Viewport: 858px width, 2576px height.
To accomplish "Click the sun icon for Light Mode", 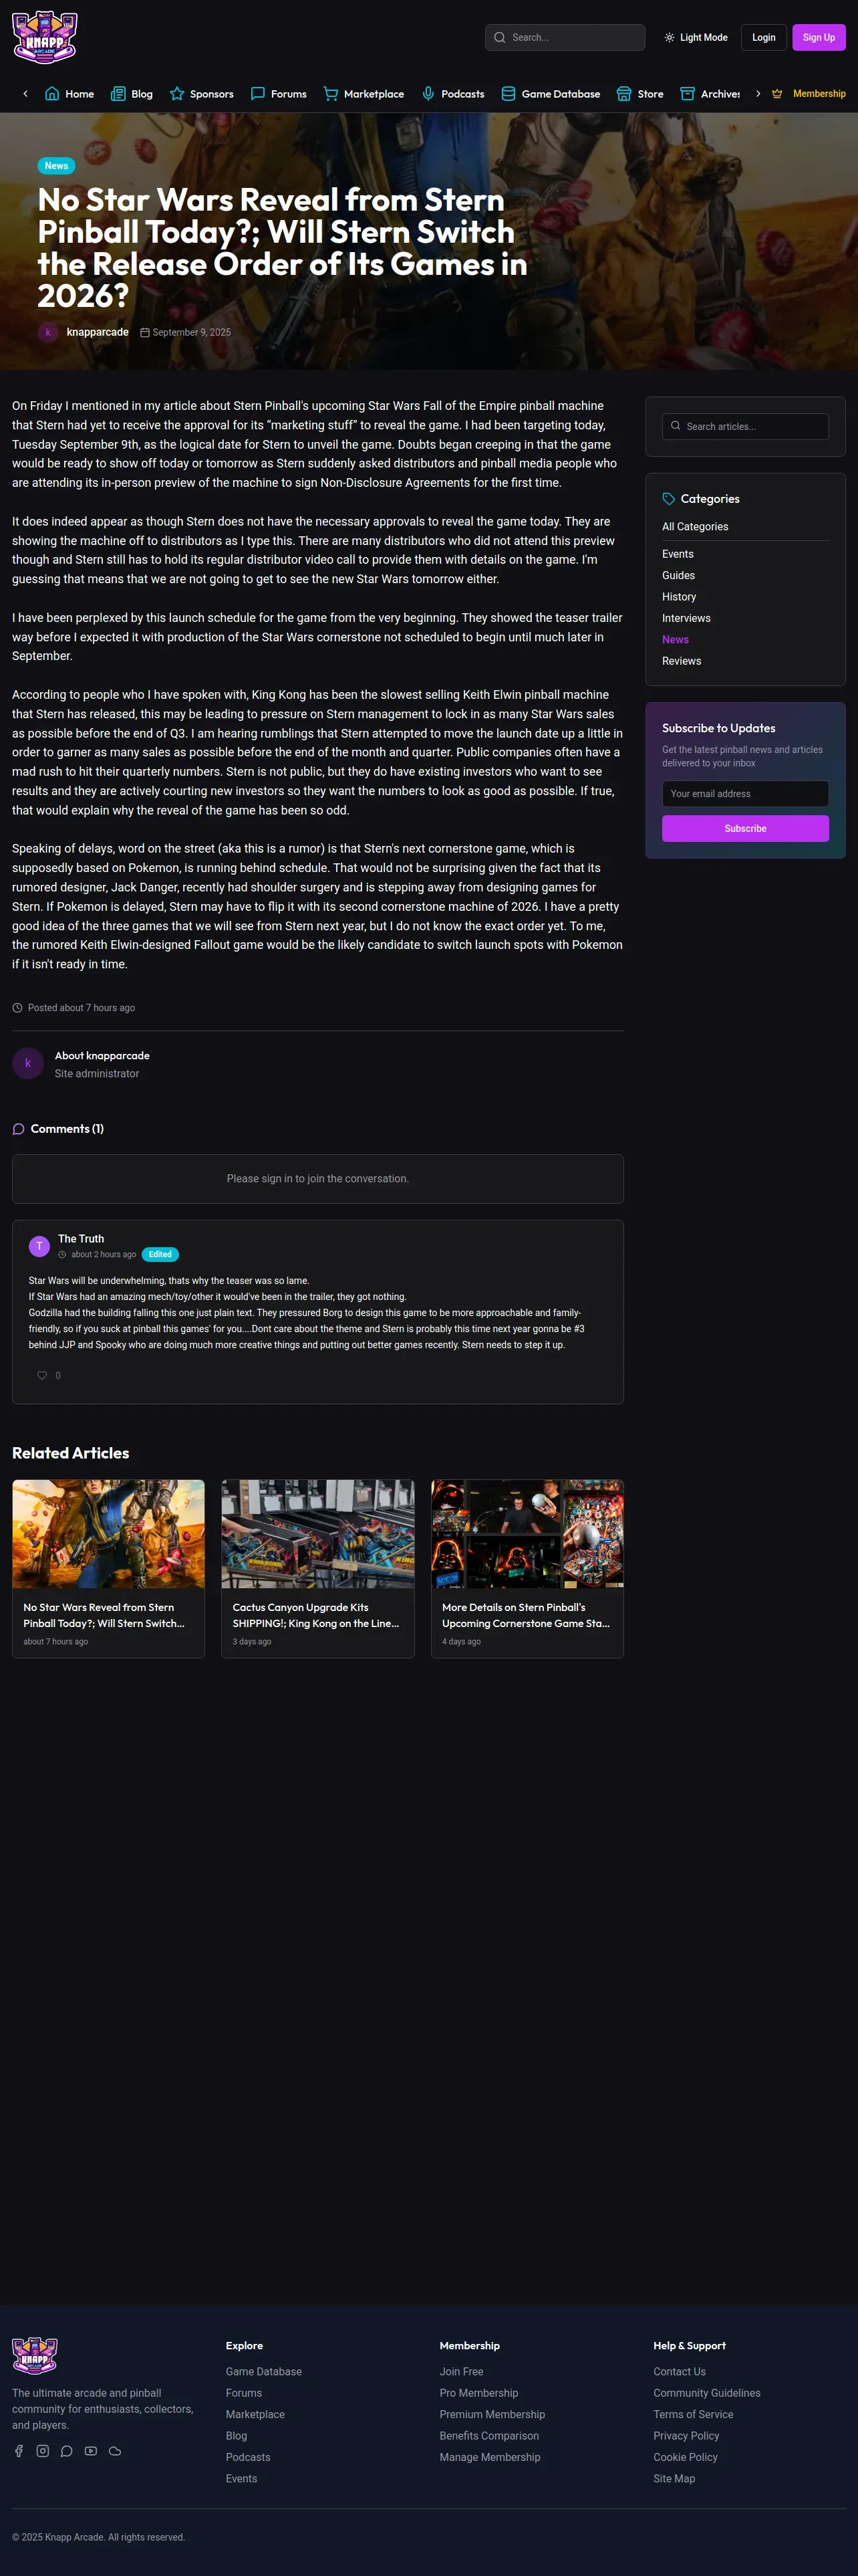I will (669, 38).
